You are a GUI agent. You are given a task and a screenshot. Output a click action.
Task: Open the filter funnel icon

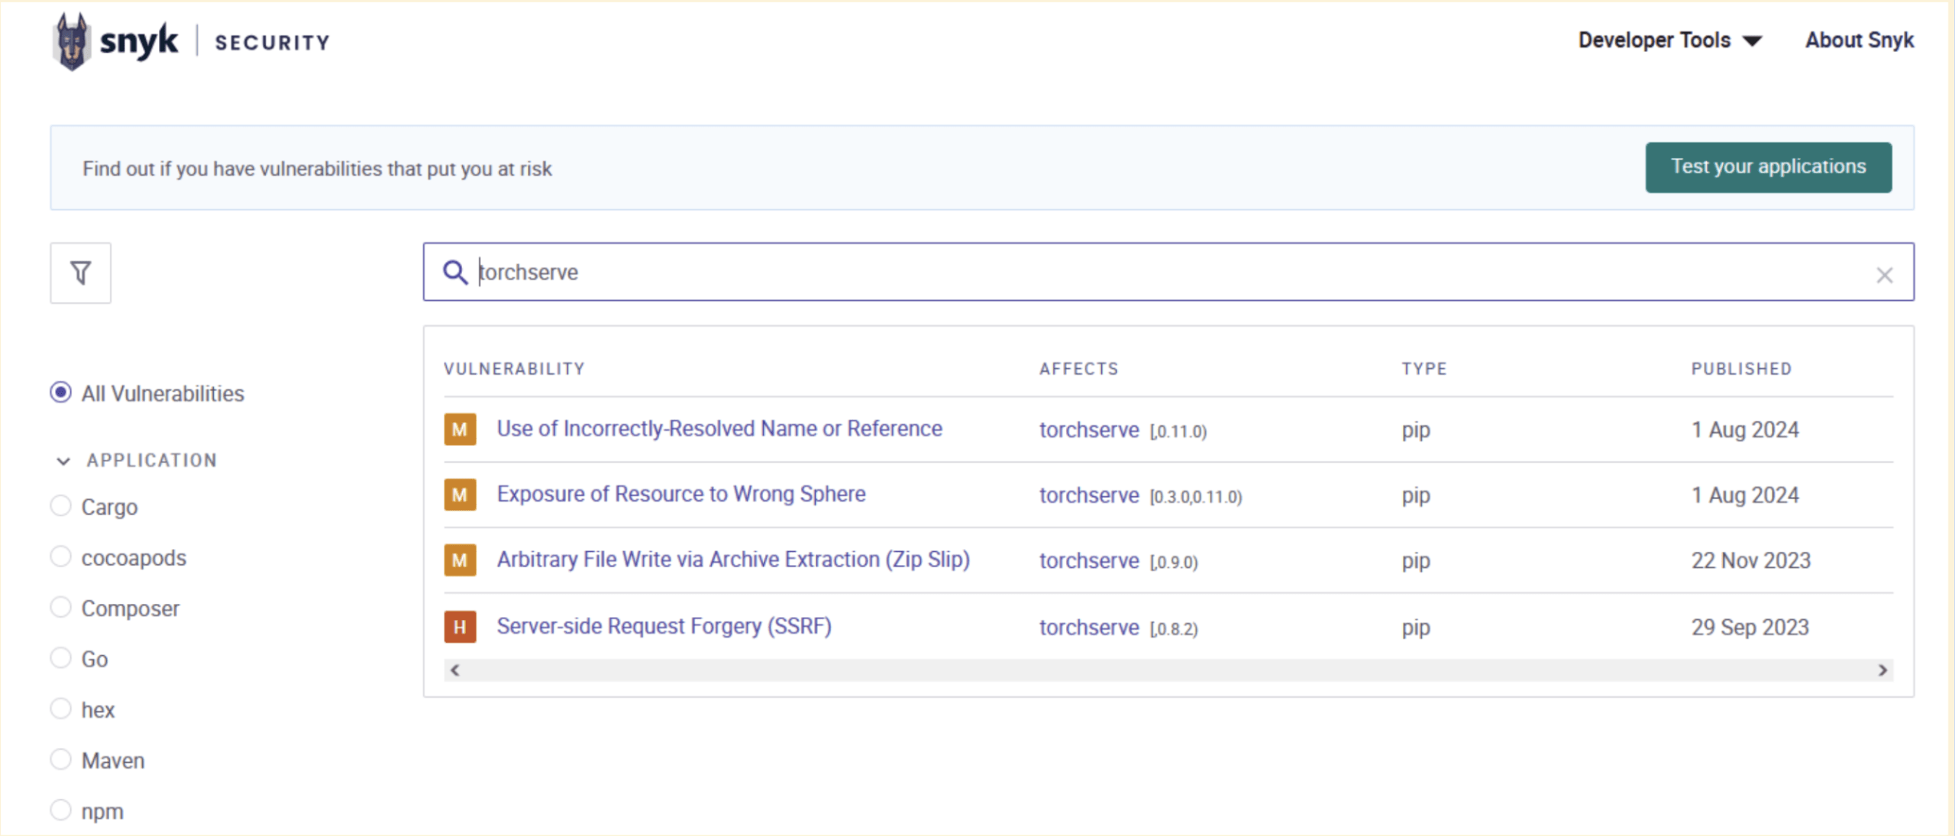[81, 273]
